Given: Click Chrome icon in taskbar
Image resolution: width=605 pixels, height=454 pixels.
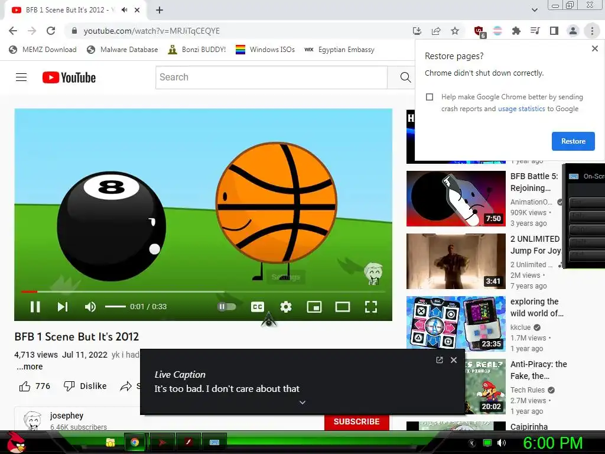Looking at the screenshot, I should [x=135, y=442].
